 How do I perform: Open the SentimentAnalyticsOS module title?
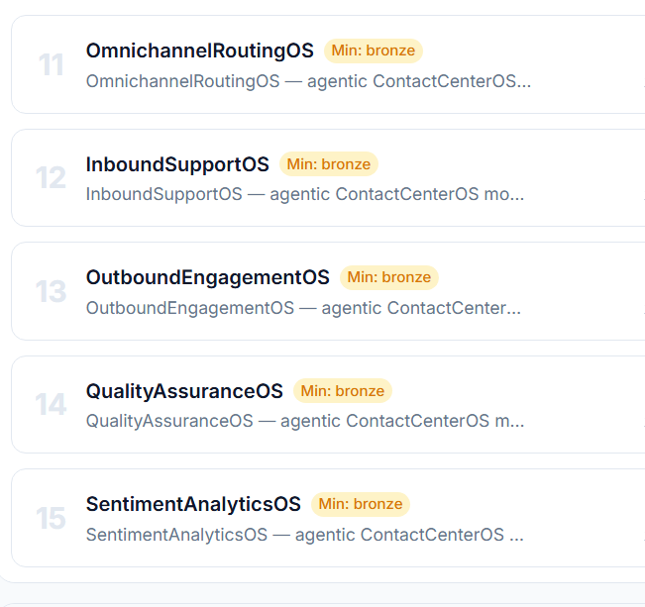point(193,504)
